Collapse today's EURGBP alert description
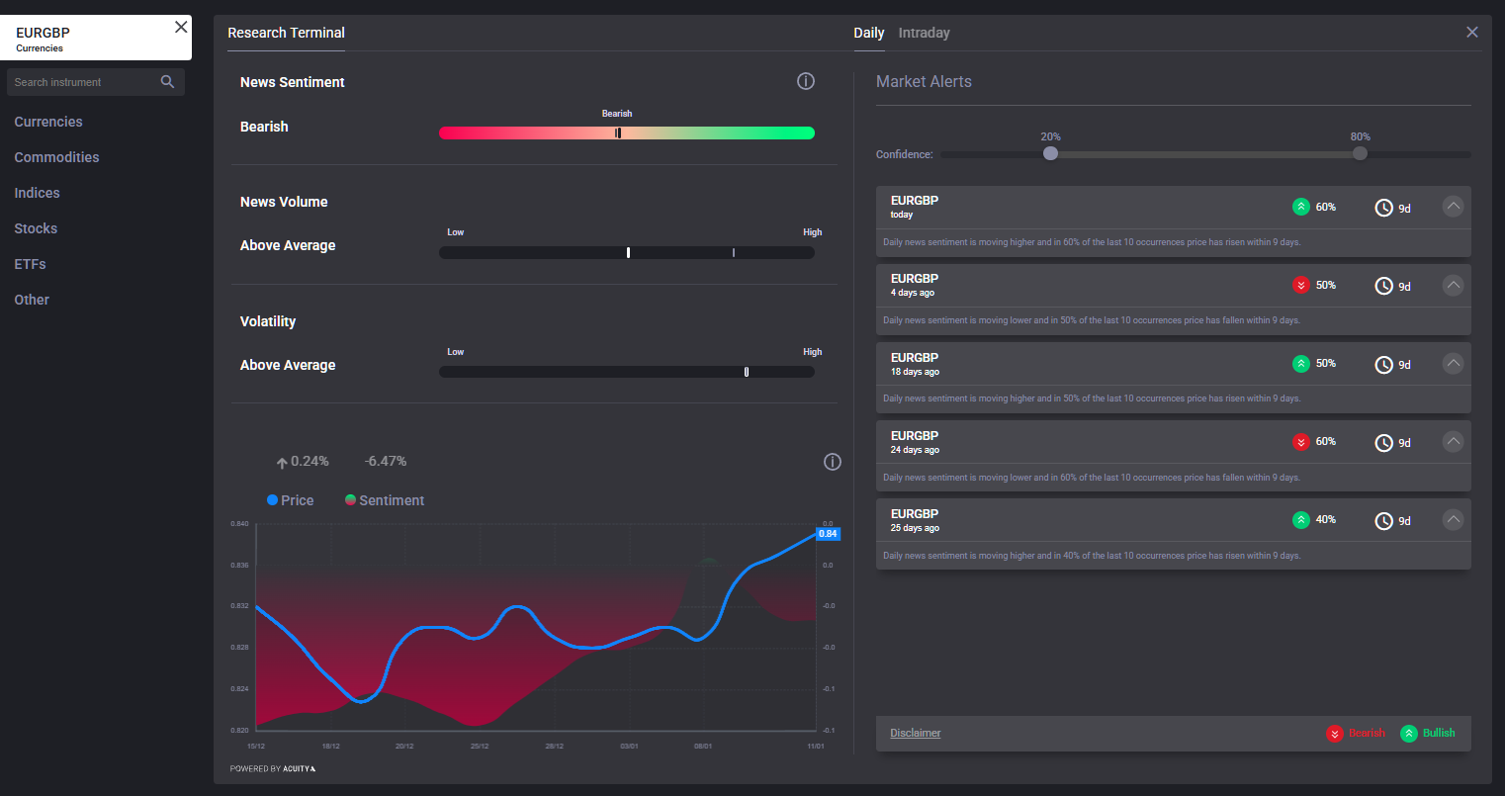1505x796 pixels. click(1453, 206)
